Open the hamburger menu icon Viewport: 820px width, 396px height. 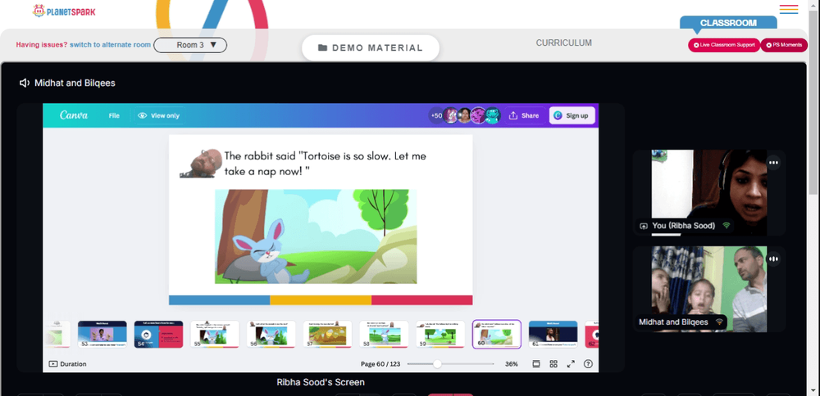point(789,9)
